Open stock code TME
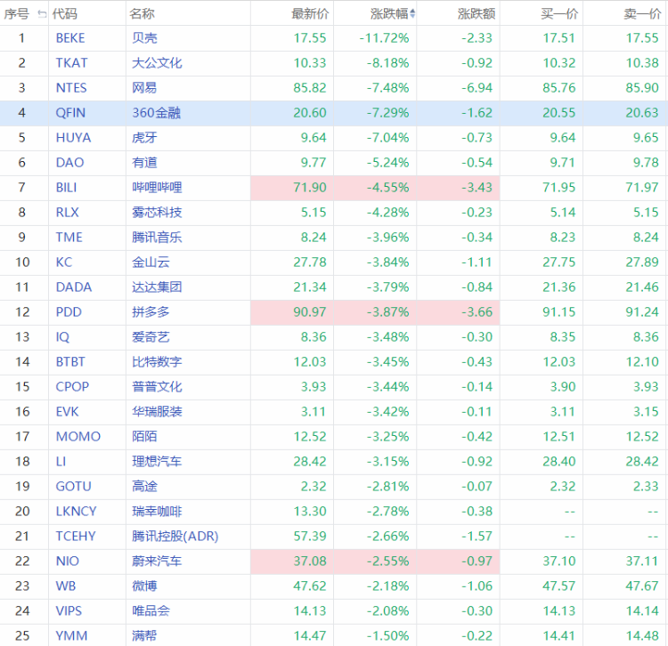The height and width of the screenshot is (646, 668). [69, 237]
